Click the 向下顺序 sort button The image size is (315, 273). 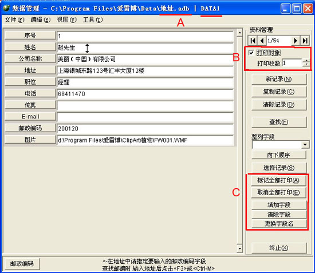coord(279,155)
